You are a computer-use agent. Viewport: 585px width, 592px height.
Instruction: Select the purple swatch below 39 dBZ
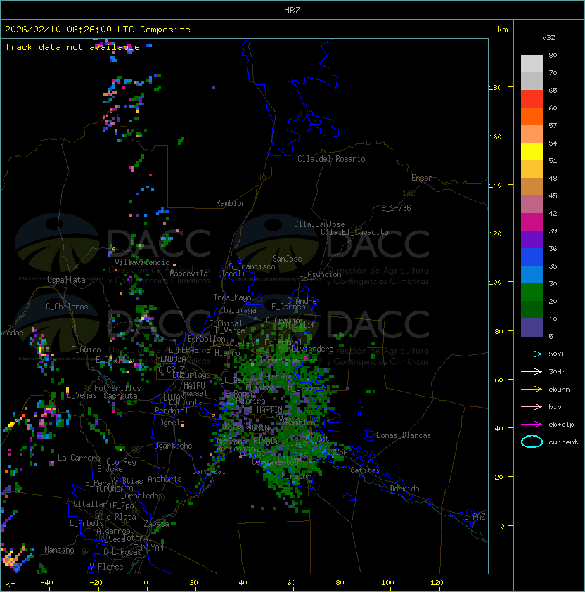coord(532,239)
